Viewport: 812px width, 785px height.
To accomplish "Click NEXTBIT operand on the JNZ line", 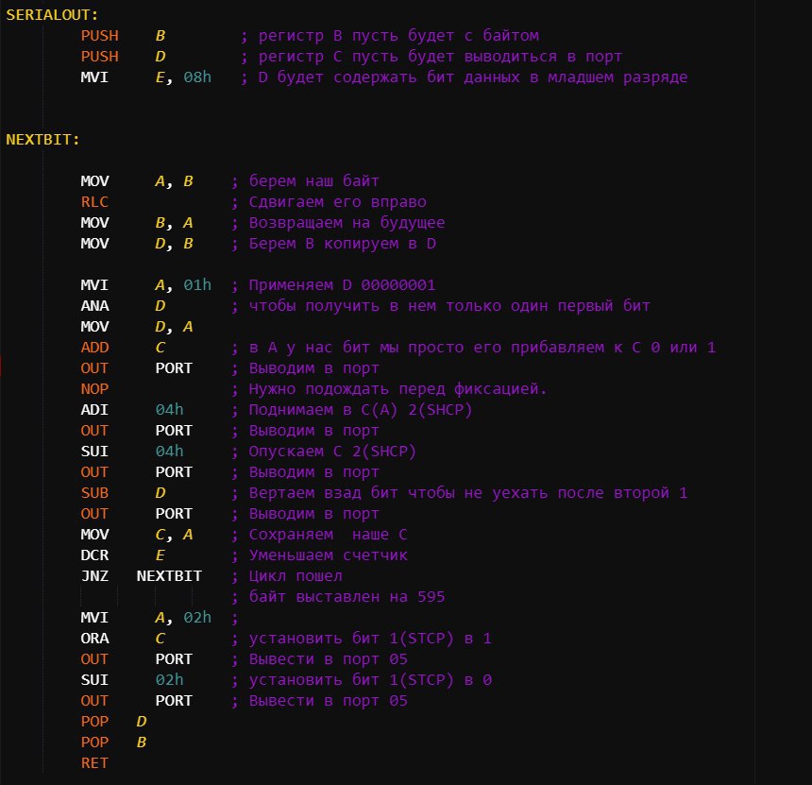I will click(169, 575).
